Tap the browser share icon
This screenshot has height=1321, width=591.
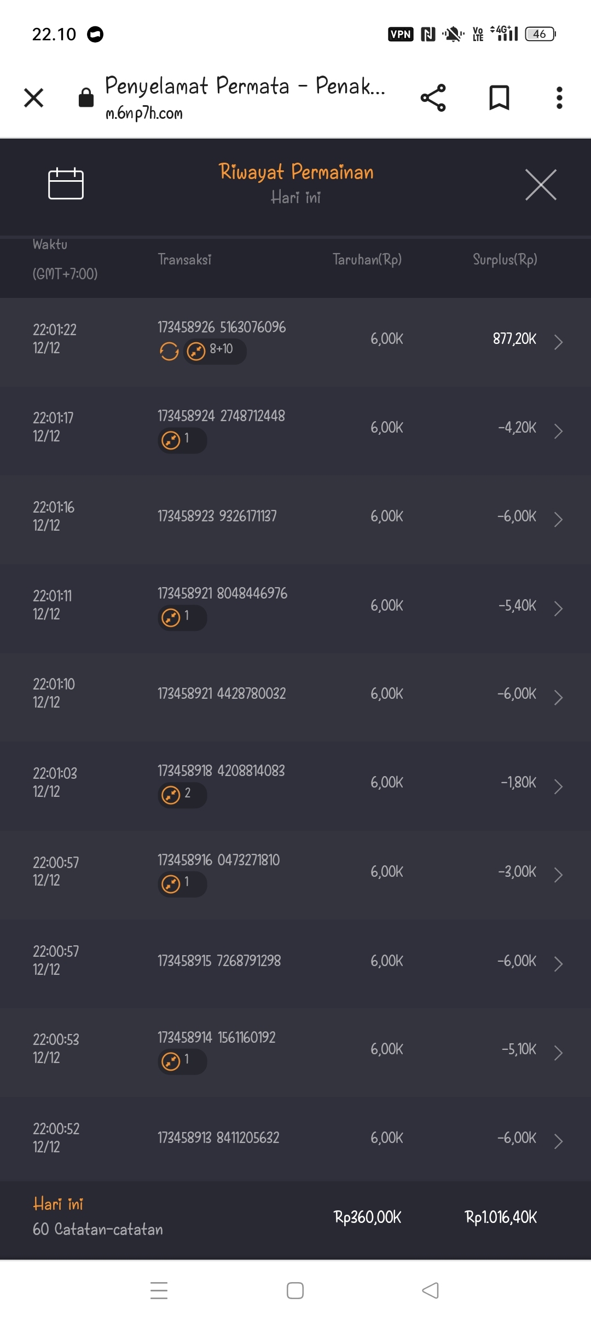(x=433, y=98)
